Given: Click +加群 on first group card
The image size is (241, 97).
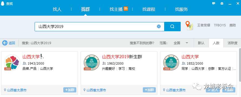Looking at the screenshot, I should click(x=70, y=90).
